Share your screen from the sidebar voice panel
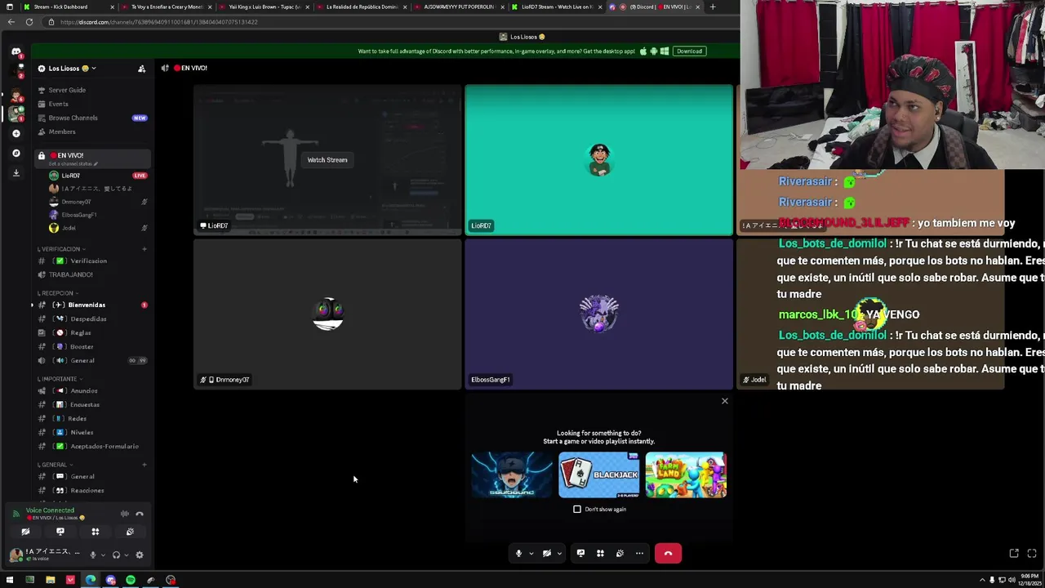This screenshot has width=1045, height=588. point(60,532)
